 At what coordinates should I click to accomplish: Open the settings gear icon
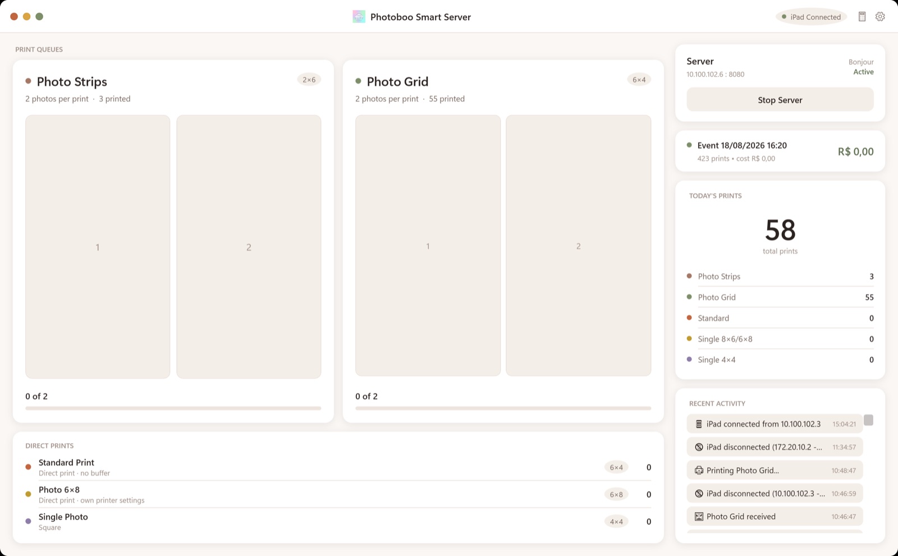point(880,17)
